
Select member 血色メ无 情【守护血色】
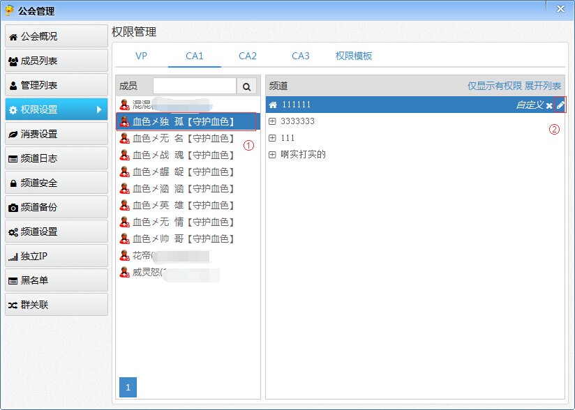tap(188, 222)
